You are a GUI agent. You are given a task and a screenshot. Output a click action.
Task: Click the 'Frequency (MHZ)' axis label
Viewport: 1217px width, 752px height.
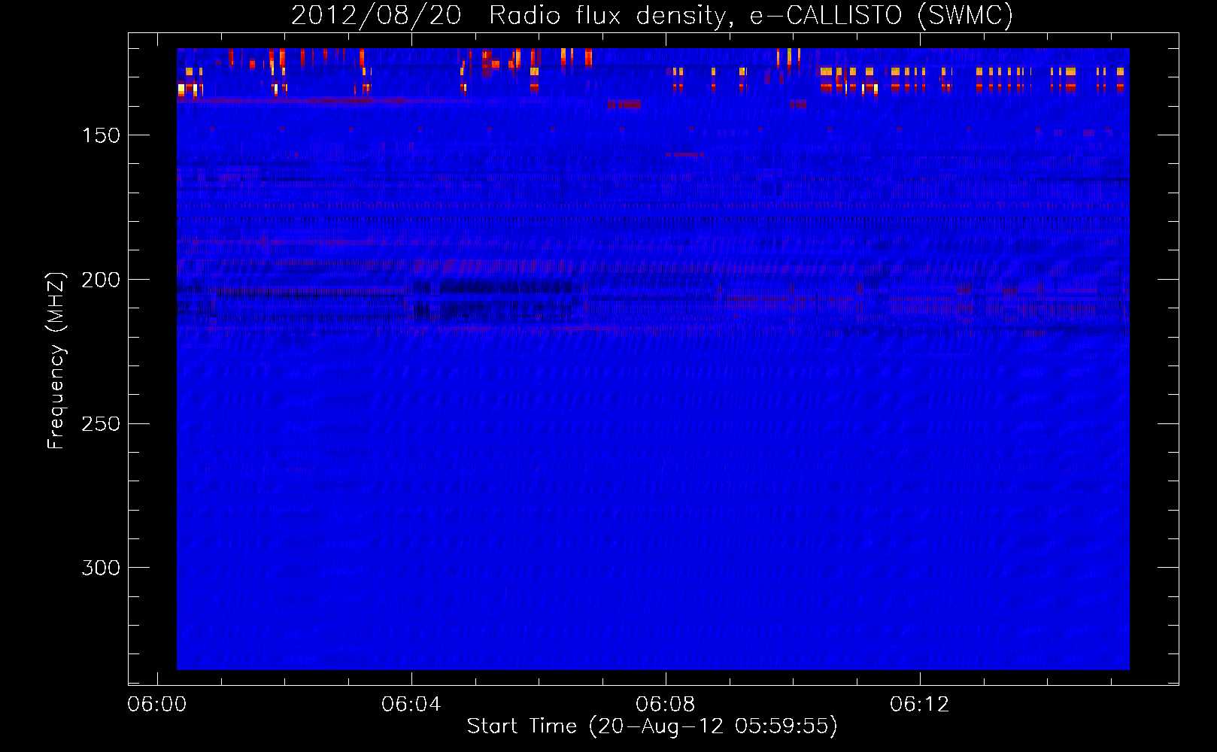tap(56, 361)
